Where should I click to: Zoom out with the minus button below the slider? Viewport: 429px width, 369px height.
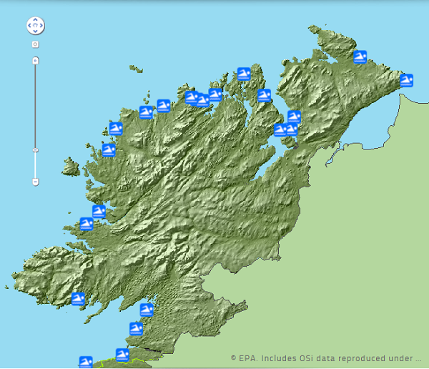click(35, 182)
